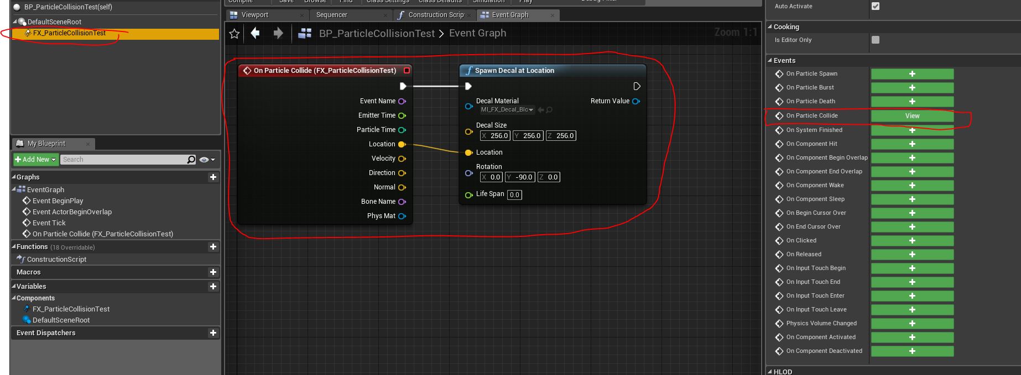Select Event BeginPlay in My Blueprint
Image resolution: width=1021 pixels, height=375 pixels.
click(x=58, y=201)
